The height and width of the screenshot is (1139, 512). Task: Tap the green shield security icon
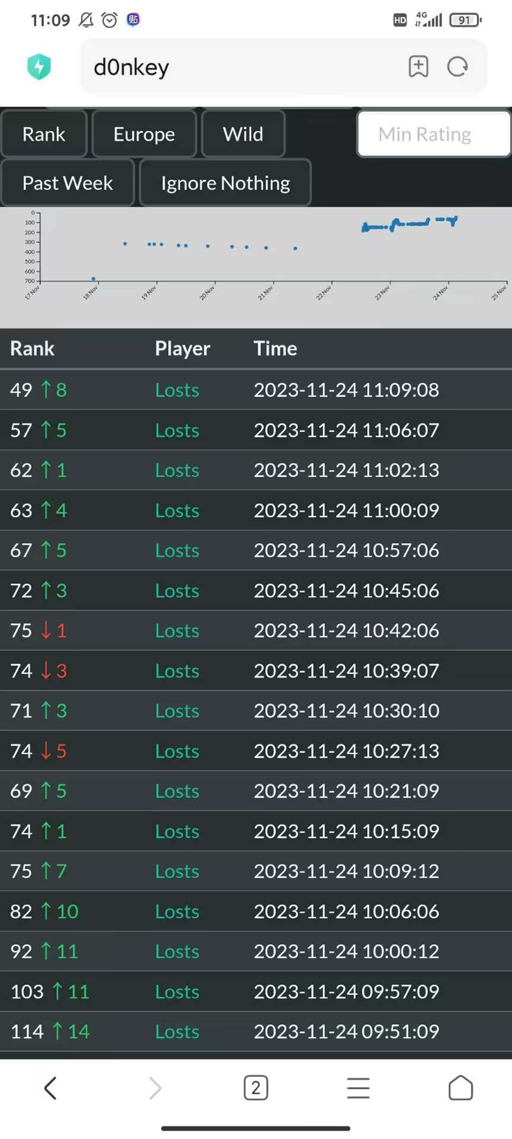39,67
